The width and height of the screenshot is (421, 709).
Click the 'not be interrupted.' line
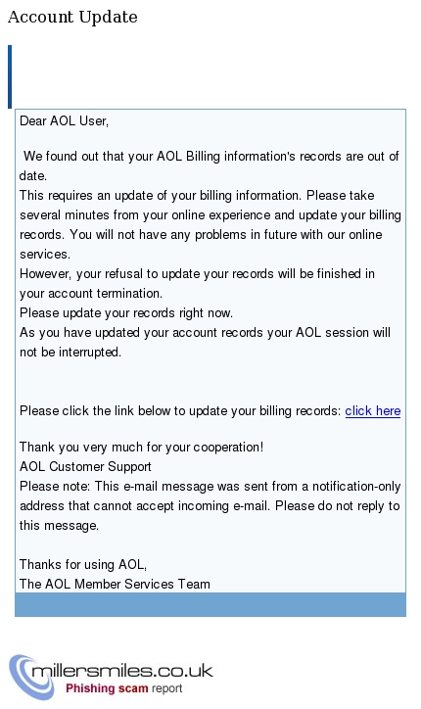click(70, 353)
